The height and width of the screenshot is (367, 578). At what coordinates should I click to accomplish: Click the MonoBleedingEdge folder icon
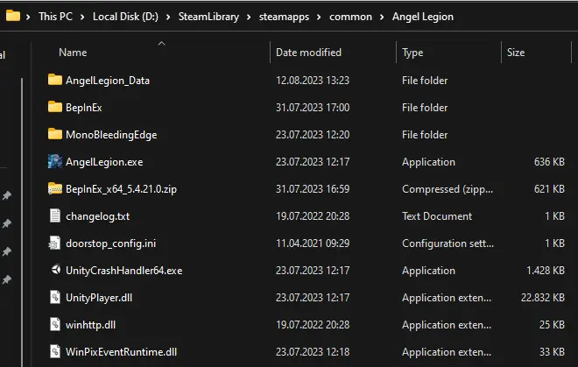point(55,134)
